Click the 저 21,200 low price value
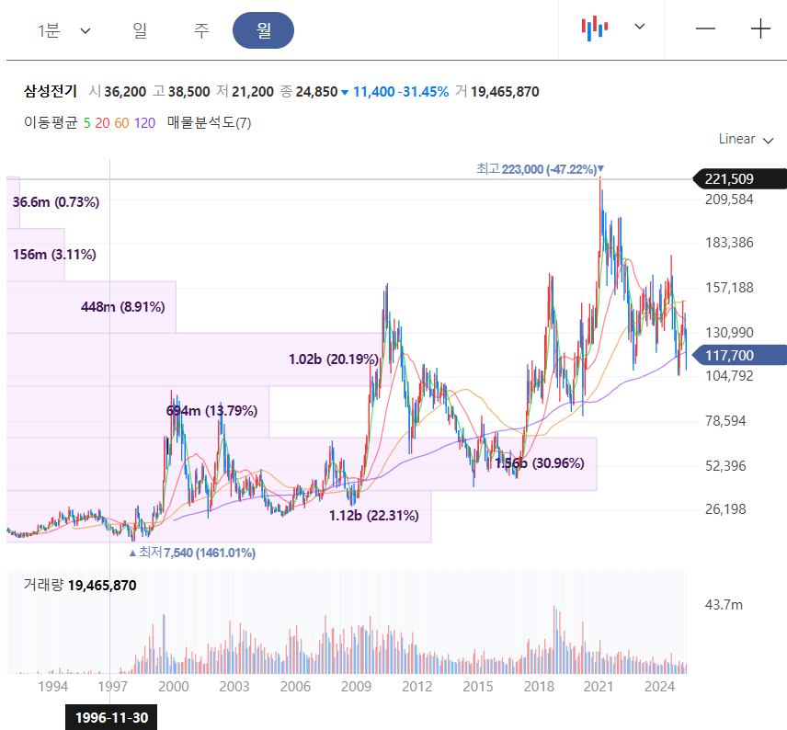787x730 pixels. pyautogui.click(x=245, y=92)
